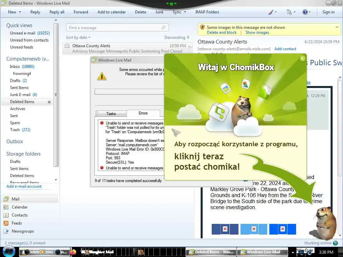Image resolution: width=343 pixels, height=257 pixels.
Task: Open the Sync dropdown arrow
Action: coord(185,12)
